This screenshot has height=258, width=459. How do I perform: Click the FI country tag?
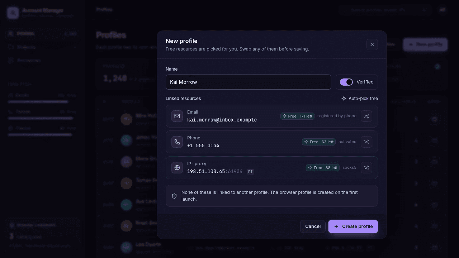250,172
